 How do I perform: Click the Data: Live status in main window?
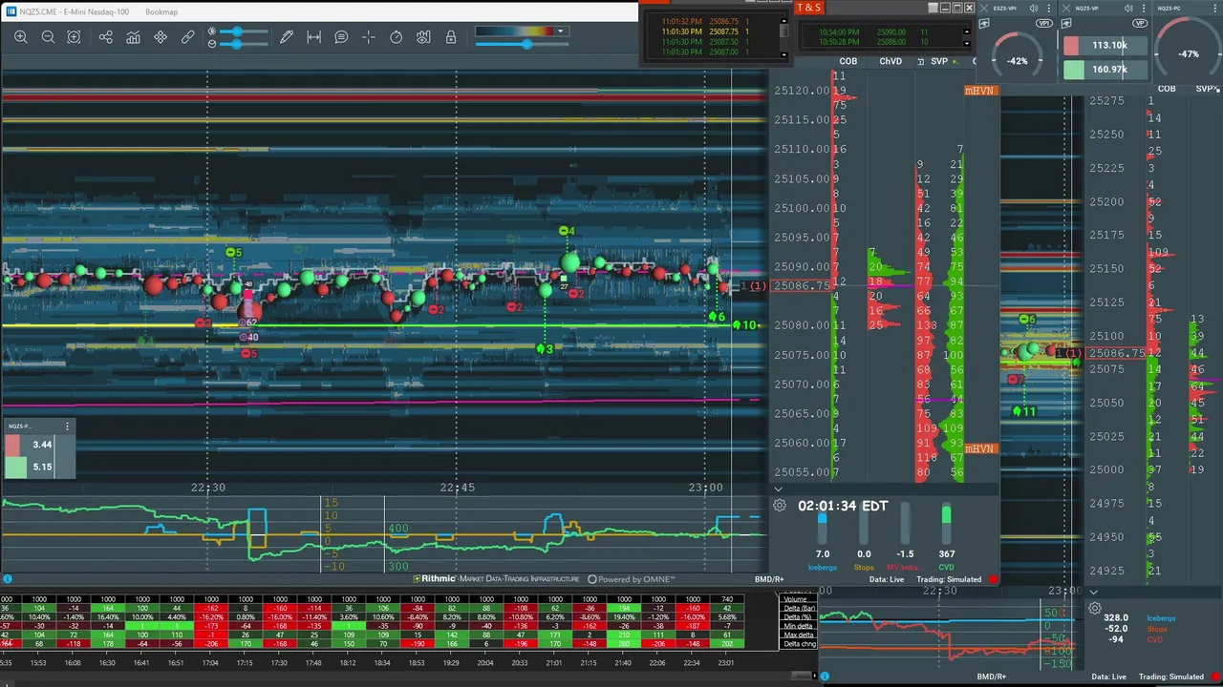pos(886,579)
